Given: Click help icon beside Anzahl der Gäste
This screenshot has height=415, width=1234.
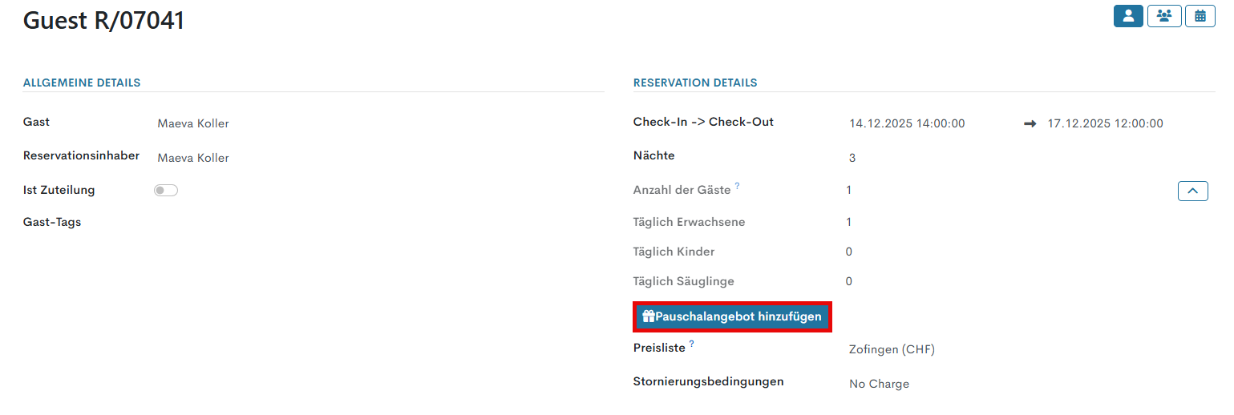Looking at the screenshot, I should click(737, 186).
